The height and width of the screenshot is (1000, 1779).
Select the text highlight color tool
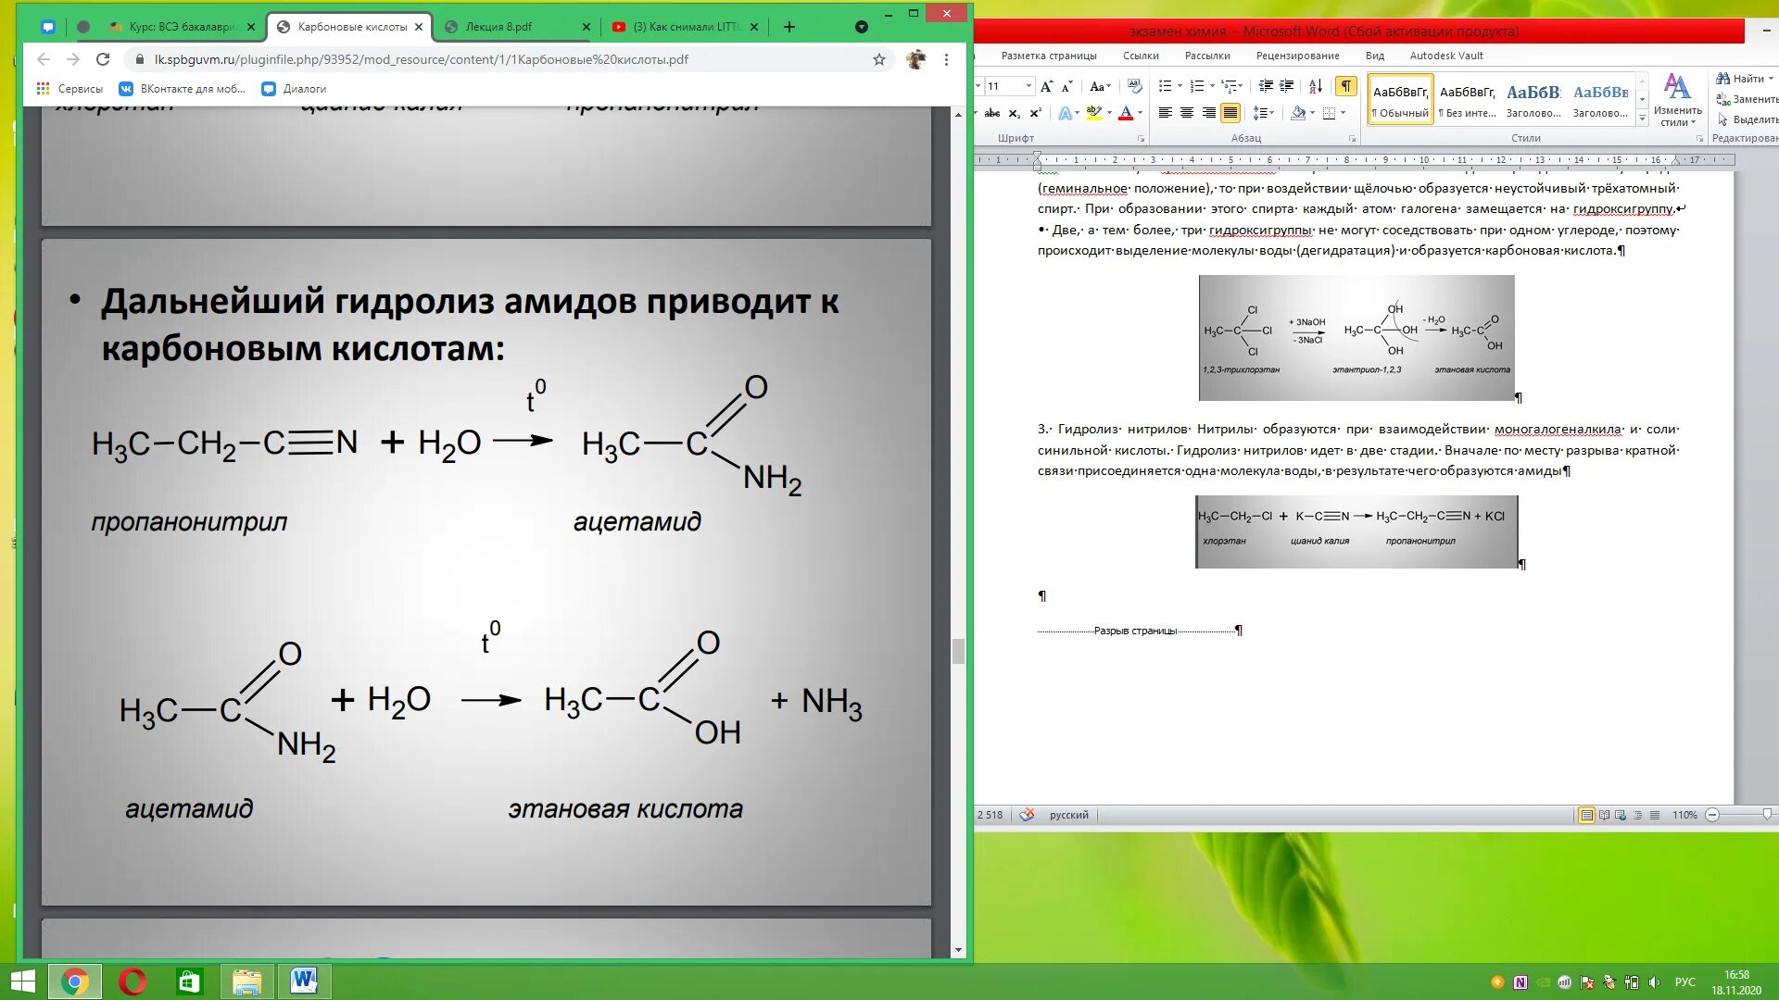pyautogui.click(x=1093, y=113)
